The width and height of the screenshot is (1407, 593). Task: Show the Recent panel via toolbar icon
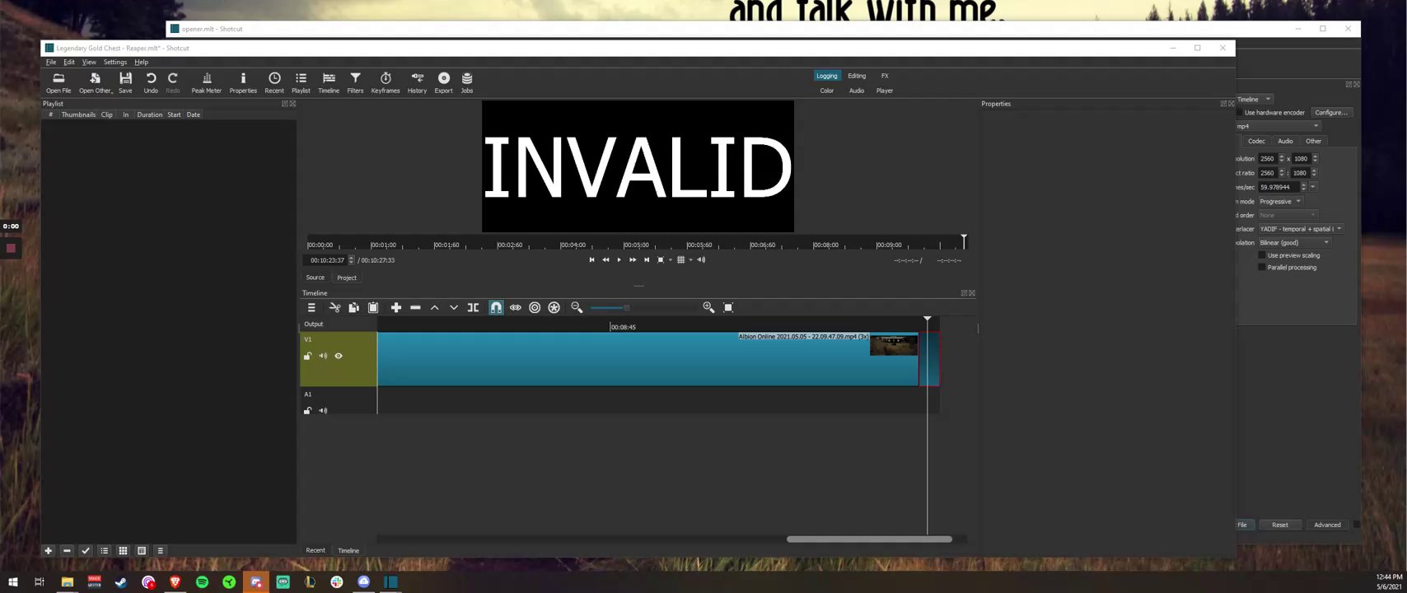pos(274,82)
